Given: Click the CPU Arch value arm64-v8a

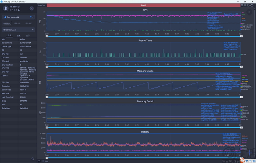Looking at the screenshot, I should click(24, 61).
